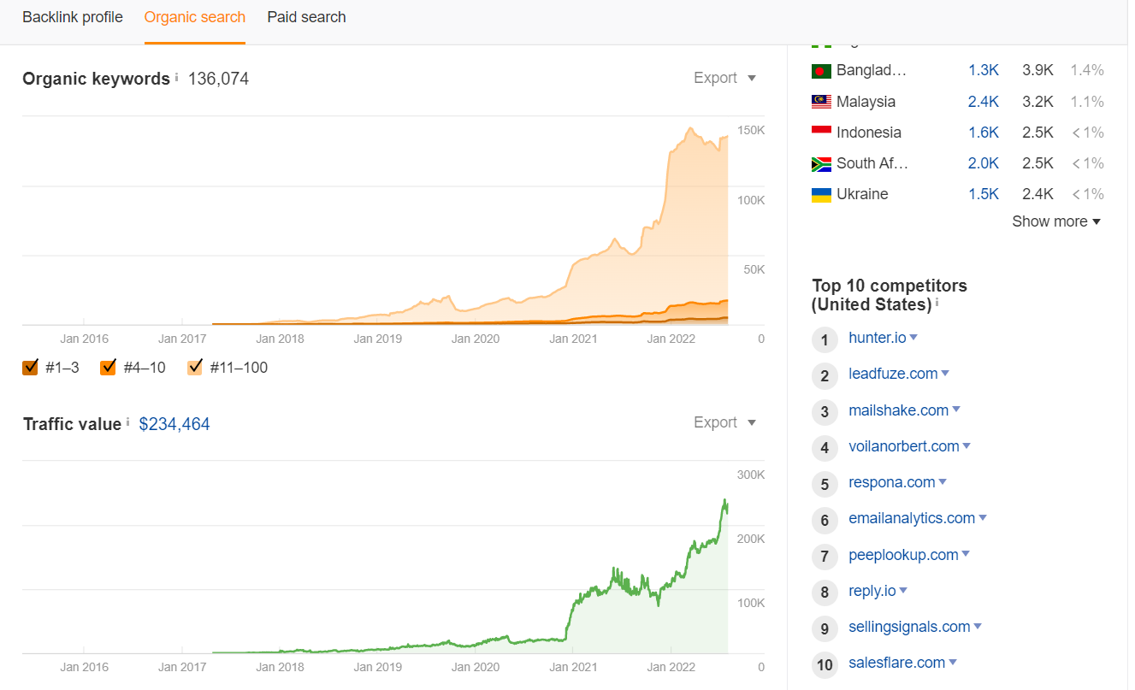Screen dimensions: 1135x690
Task: Open Bangladesh 1.3K keywords link
Action: (x=984, y=71)
